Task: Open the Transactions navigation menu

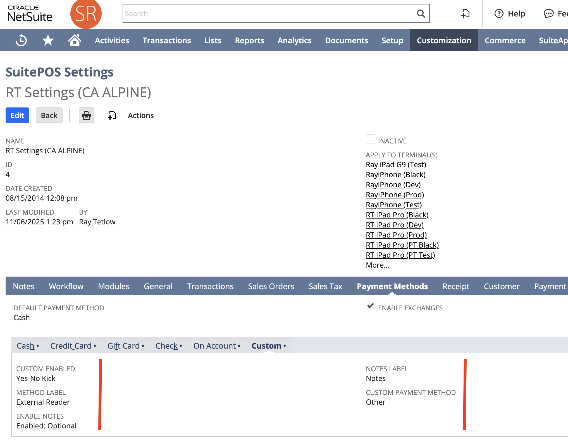Action: point(166,40)
